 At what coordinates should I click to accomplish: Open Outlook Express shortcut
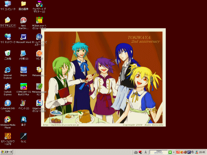pyautogui.click(x=8, y=89)
